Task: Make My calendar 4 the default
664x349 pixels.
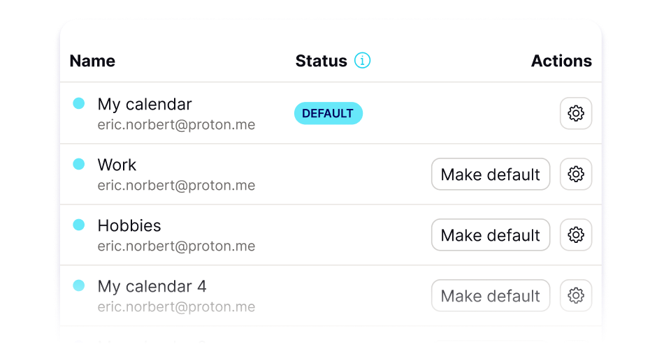Action: point(491,296)
